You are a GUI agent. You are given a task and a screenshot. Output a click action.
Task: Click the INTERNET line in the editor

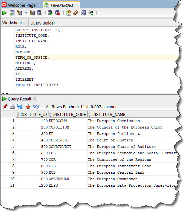pos(25,79)
